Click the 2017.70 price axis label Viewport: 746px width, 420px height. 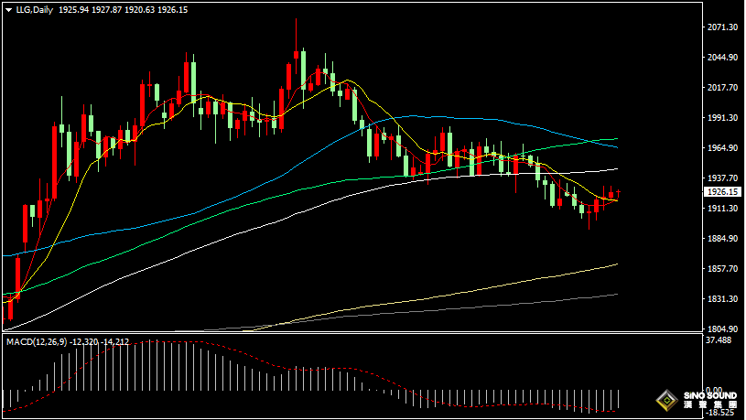[722, 88]
